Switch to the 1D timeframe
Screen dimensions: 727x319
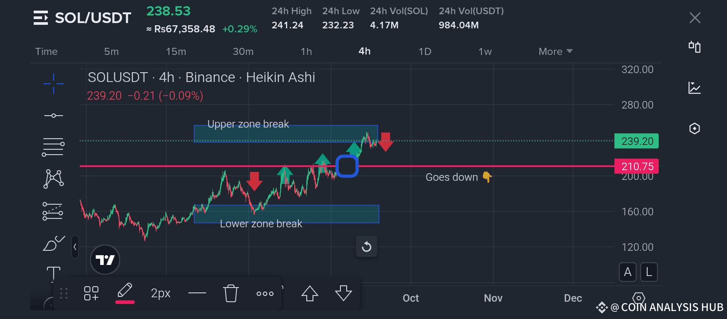[x=425, y=51]
